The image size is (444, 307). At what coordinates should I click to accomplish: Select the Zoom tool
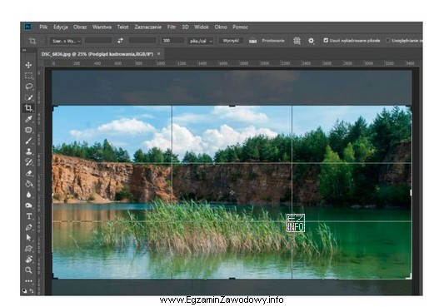point(28,270)
